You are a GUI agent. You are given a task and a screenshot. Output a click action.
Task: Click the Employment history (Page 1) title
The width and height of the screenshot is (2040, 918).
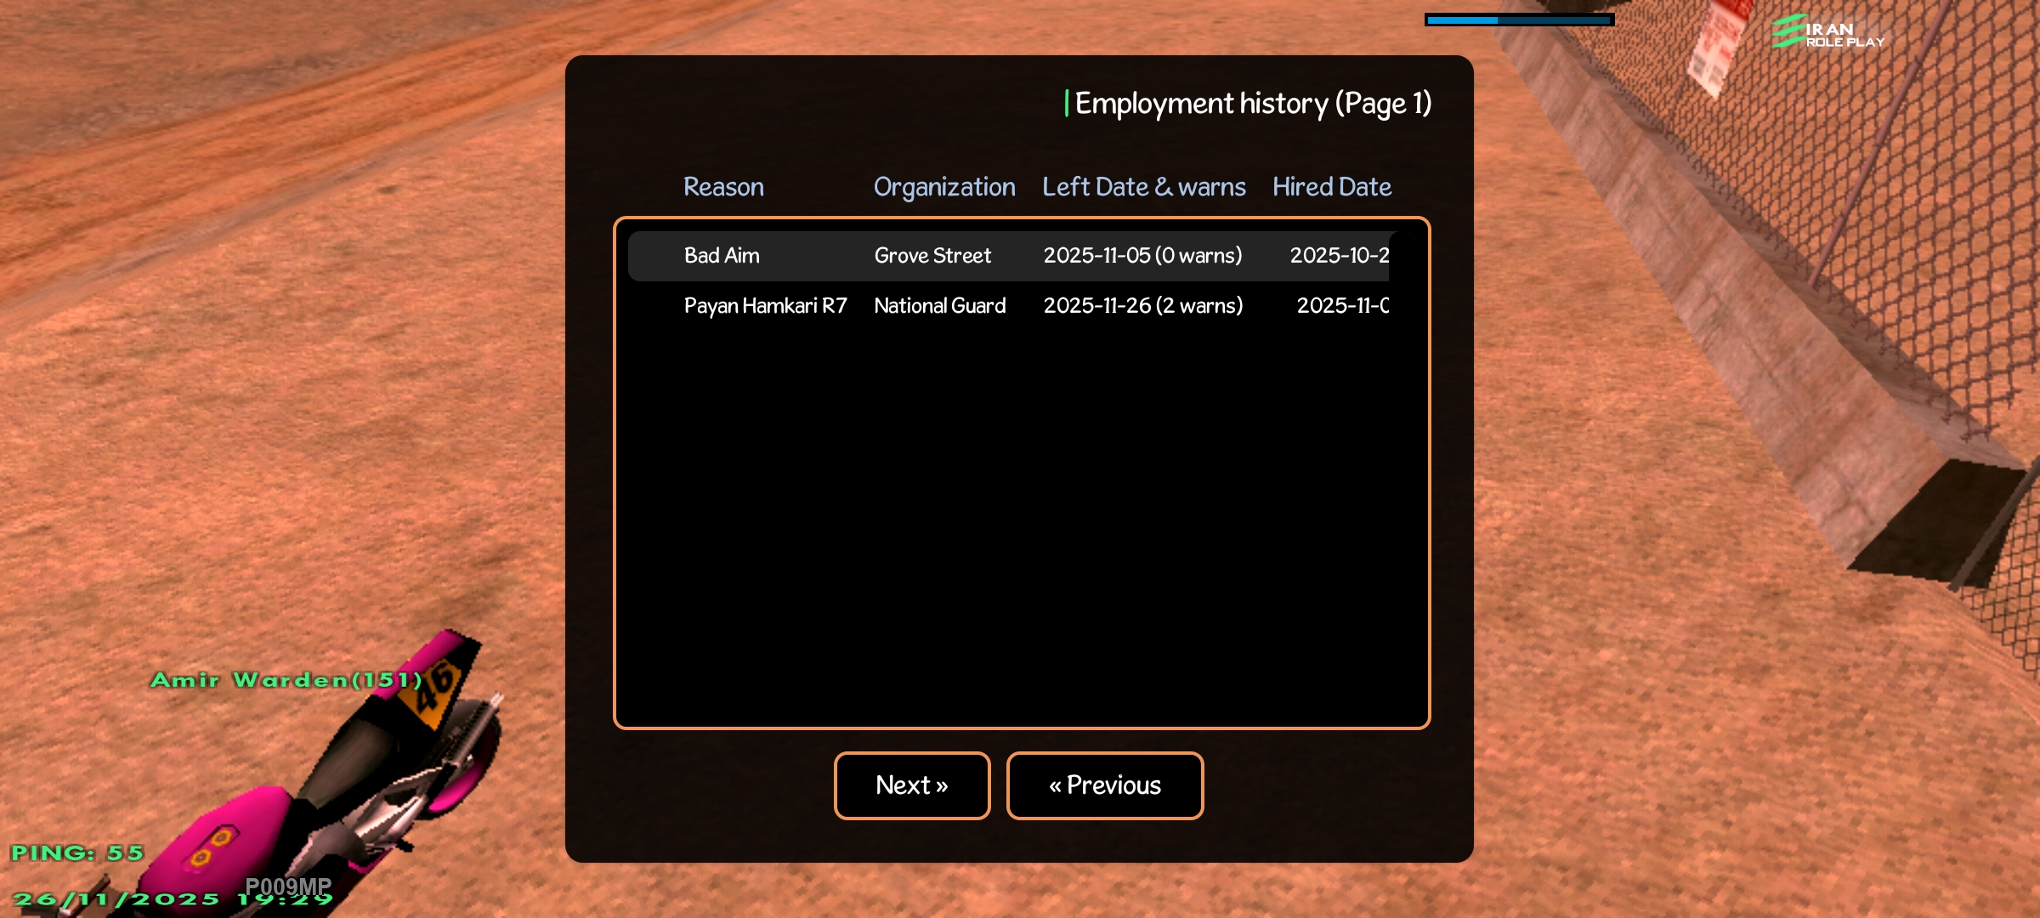tap(1253, 104)
